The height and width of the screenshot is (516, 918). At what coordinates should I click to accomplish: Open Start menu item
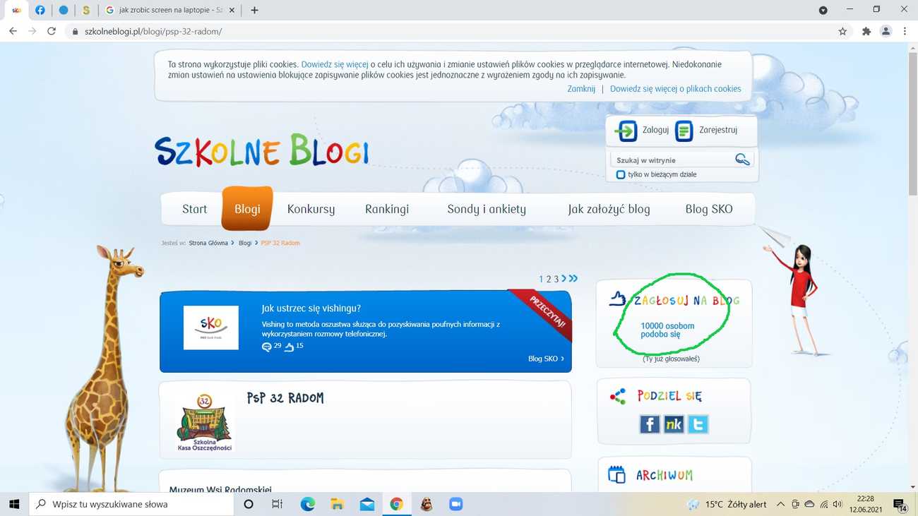pyautogui.click(x=195, y=209)
